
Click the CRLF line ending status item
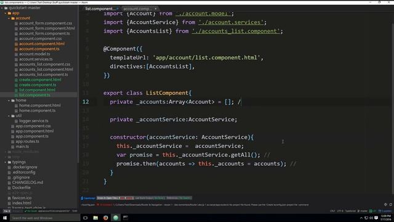(x=332, y=211)
